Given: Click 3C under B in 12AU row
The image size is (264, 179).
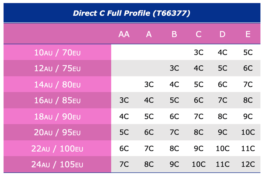Looking at the screenshot, I should coord(174,68).
